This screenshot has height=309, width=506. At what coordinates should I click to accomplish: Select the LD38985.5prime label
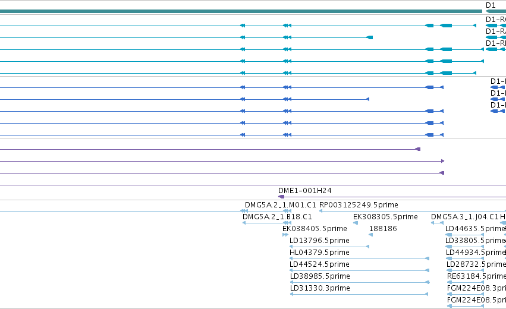coord(320,276)
